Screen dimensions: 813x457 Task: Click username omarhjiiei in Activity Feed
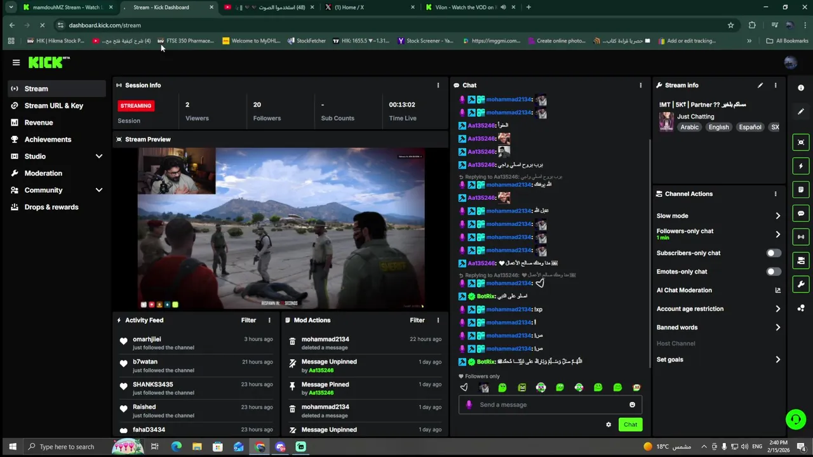[x=147, y=339]
